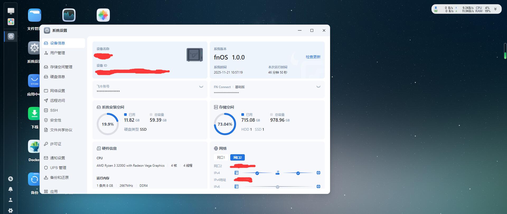Open the Photos app desktop icon
This screenshot has height=214, width=507.
pyautogui.click(x=103, y=15)
